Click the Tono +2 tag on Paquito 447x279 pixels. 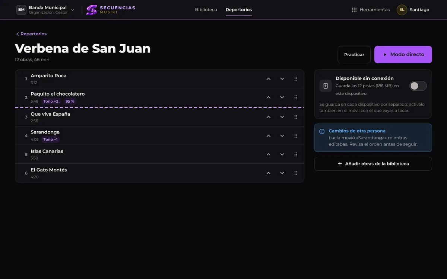pos(51,101)
